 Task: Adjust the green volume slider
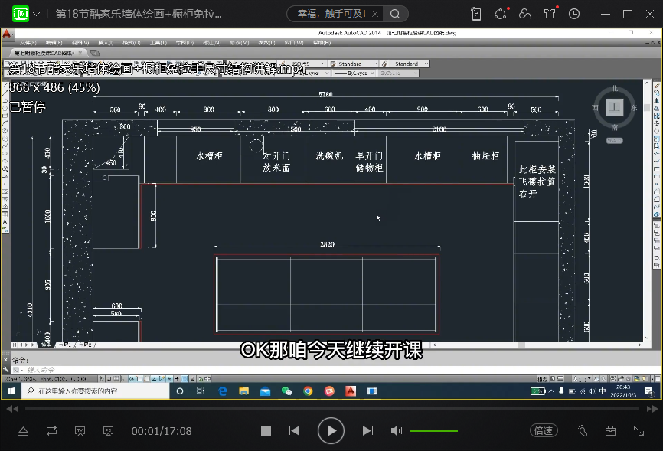tap(433, 431)
